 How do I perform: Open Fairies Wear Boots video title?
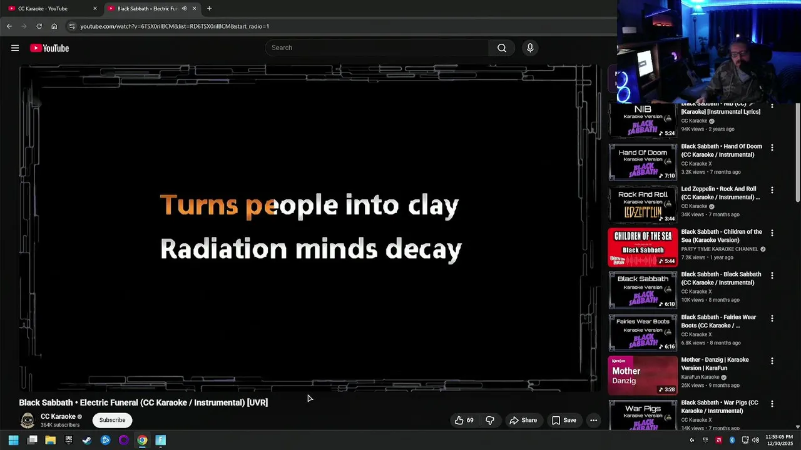click(719, 321)
